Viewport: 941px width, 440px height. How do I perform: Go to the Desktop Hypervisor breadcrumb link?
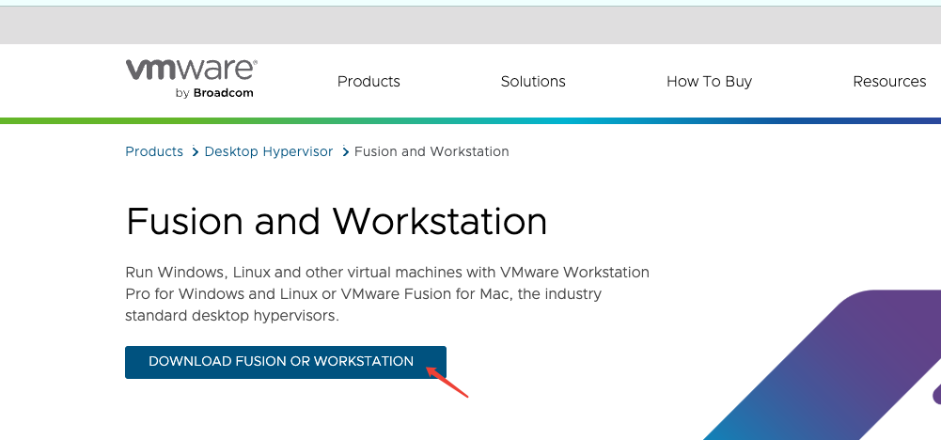268,152
